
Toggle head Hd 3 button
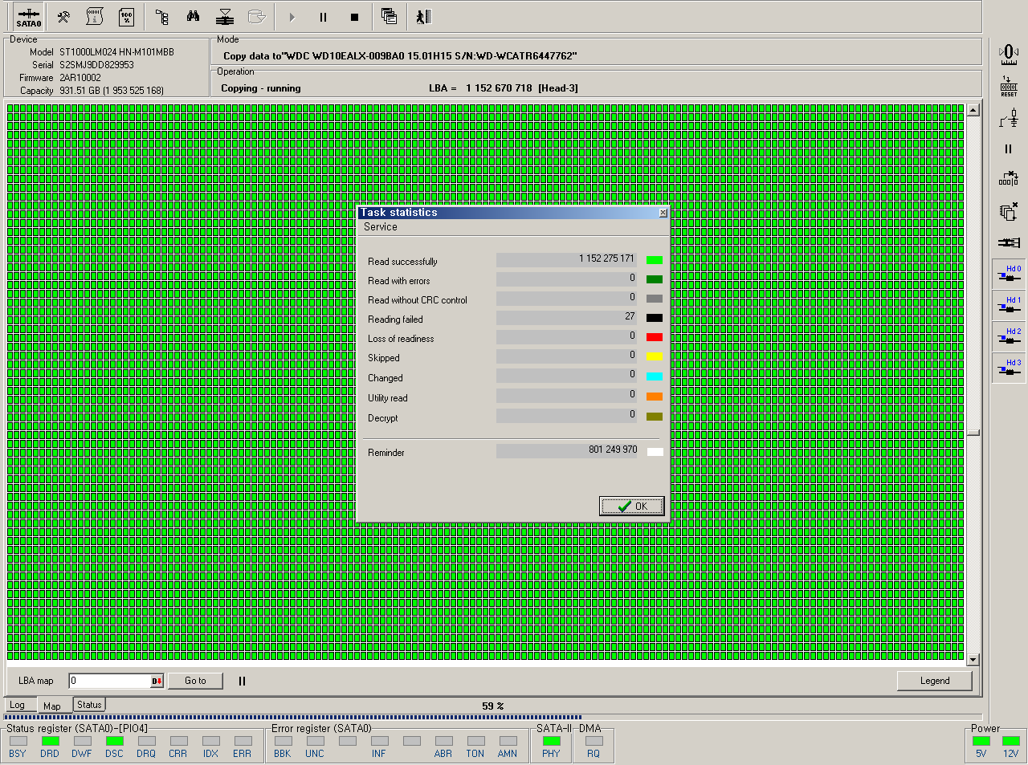point(1009,368)
